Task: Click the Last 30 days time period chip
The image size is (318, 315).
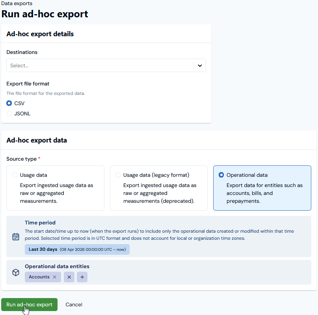Action: [x=77, y=249]
